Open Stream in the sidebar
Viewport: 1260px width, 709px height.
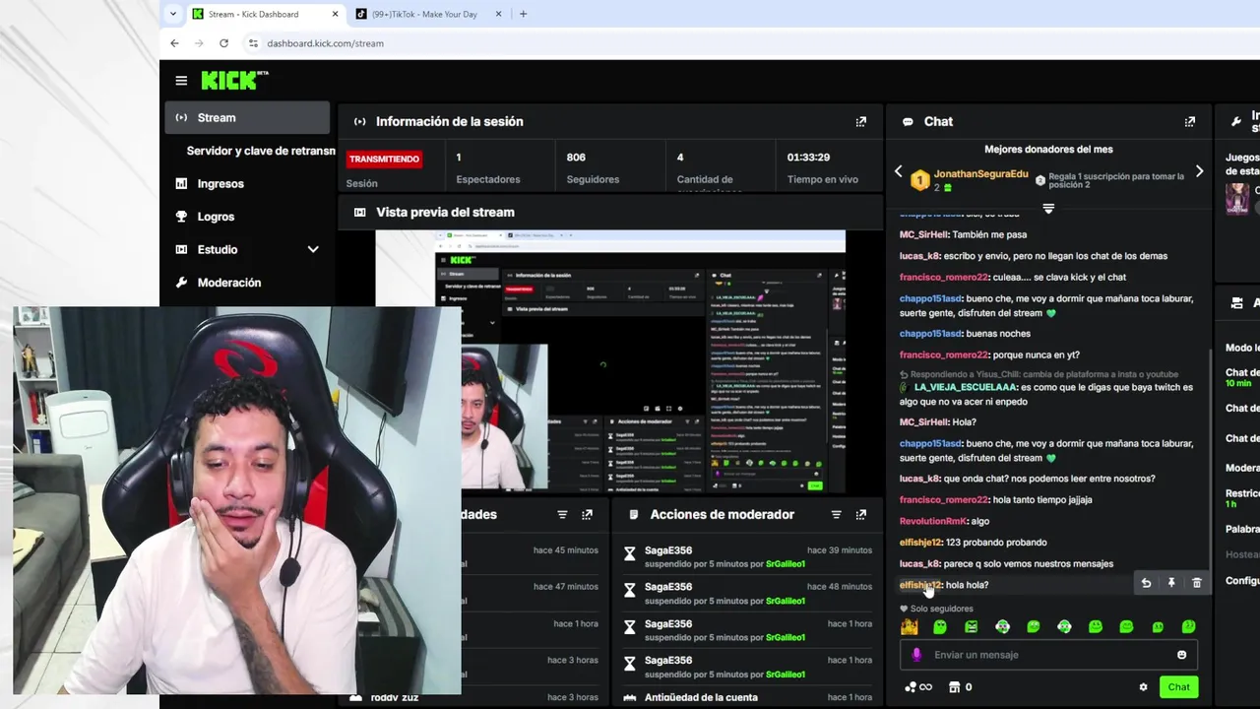[x=247, y=117]
